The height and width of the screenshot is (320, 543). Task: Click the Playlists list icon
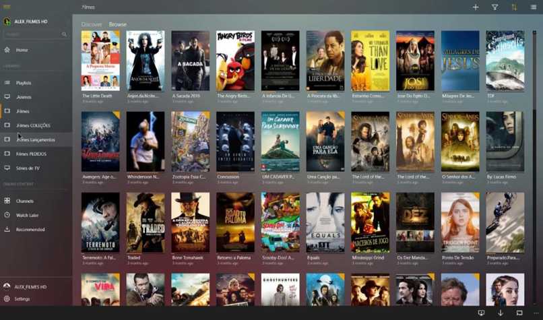(x=7, y=83)
